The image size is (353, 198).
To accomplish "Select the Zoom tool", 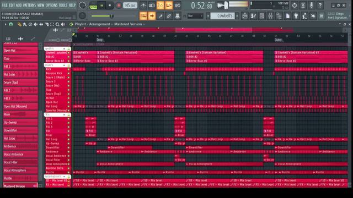I will pos(57,24).
